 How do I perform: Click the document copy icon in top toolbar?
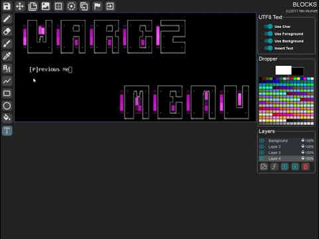click(33, 6)
